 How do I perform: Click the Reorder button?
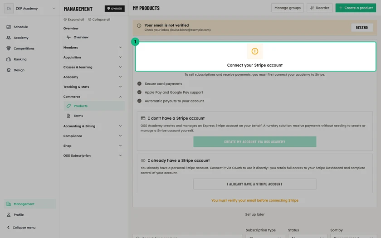[319, 8]
